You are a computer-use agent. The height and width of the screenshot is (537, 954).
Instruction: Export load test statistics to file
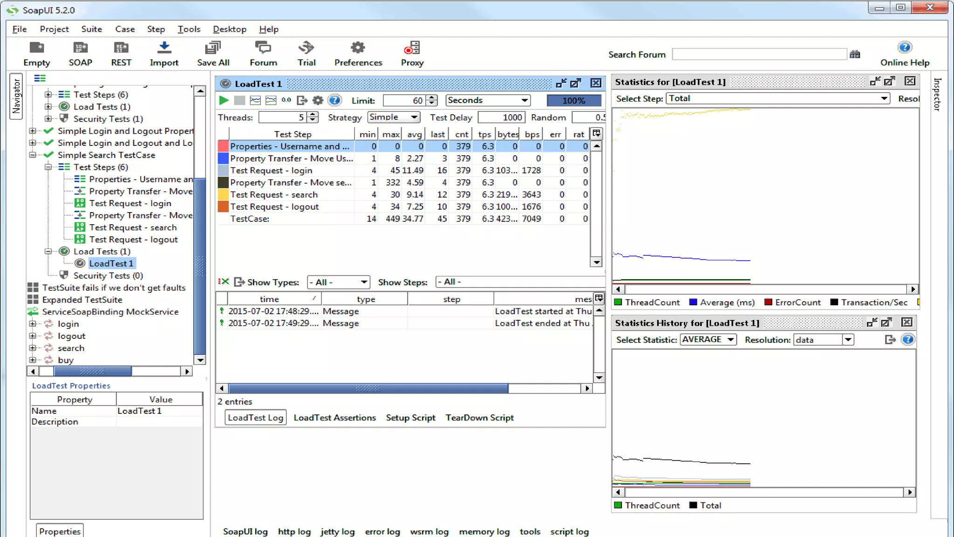[302, 100]
